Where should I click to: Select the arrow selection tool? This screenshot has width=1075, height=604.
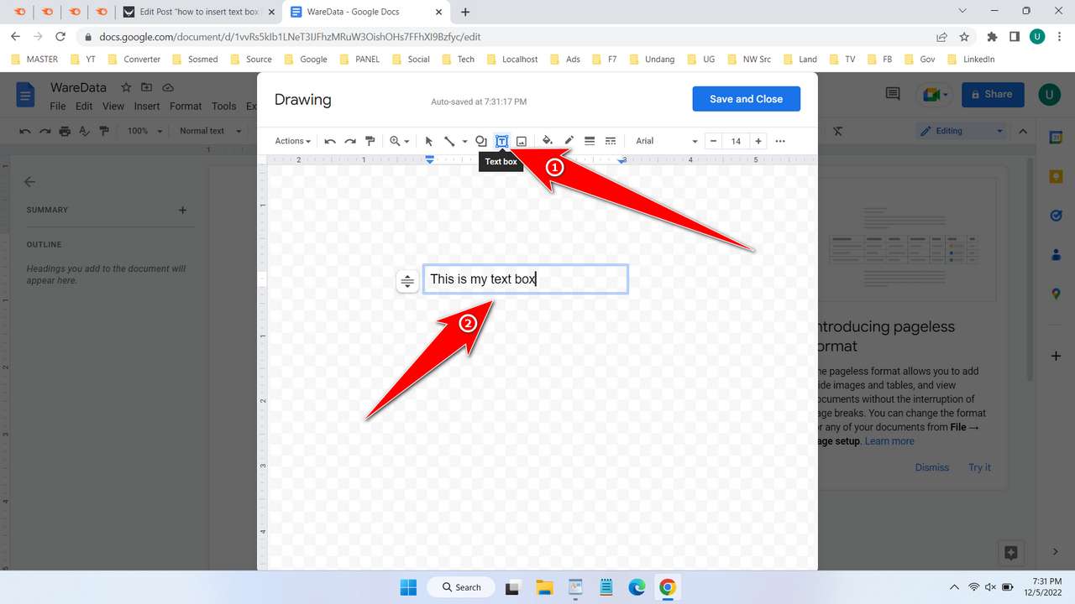point(429,141)
